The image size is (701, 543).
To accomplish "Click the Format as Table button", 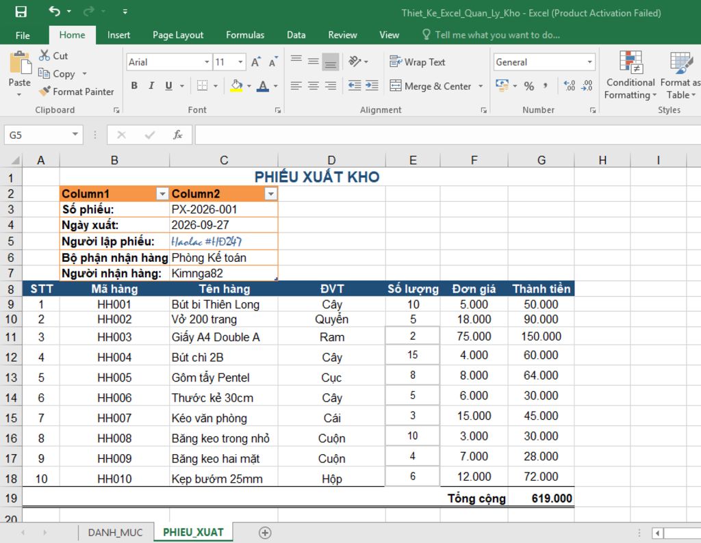I will [681, 75].
